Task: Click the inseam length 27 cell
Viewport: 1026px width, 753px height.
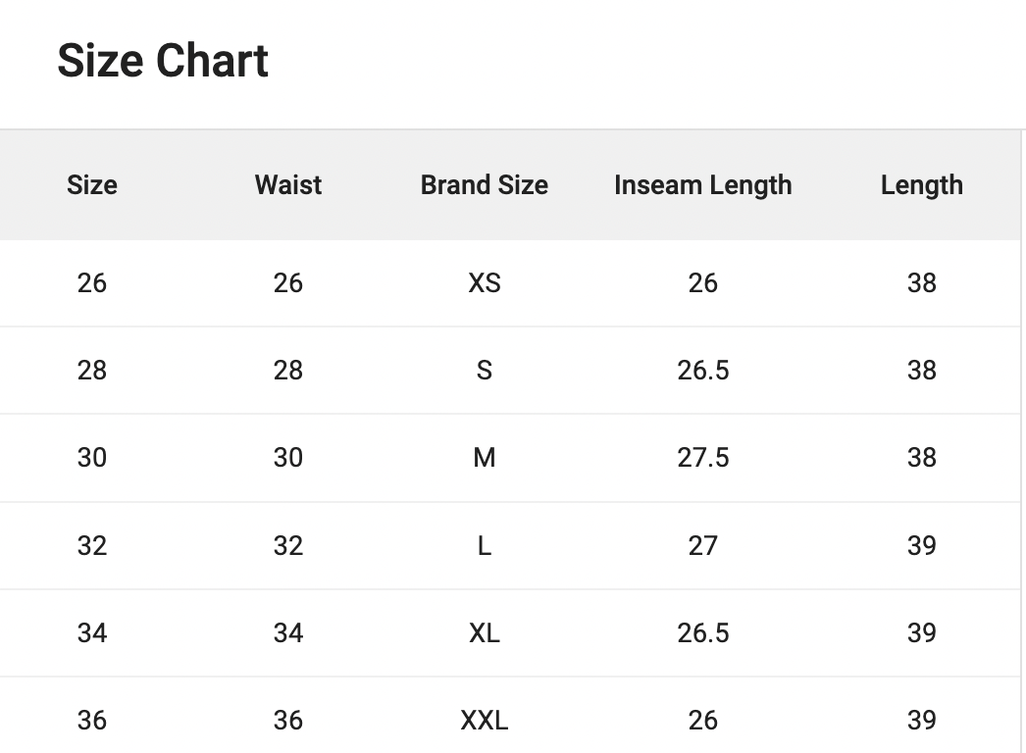Action: pos(702,546)
